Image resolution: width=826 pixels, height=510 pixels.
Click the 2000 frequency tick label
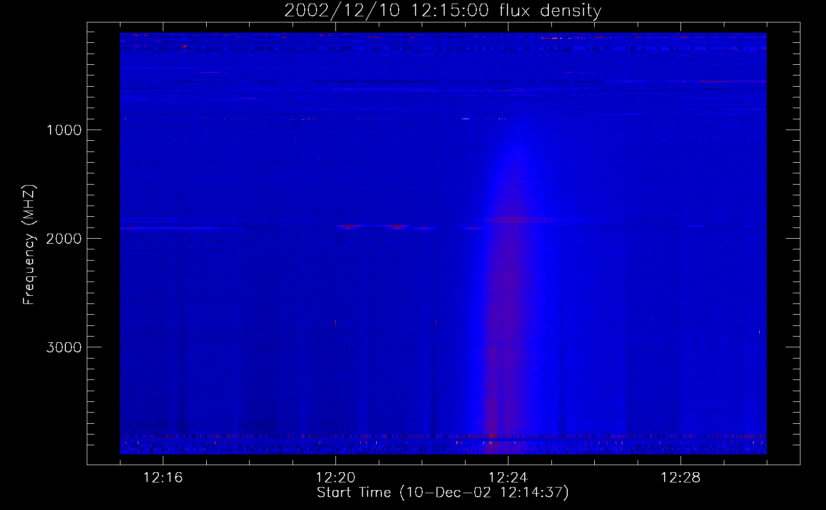click(64, 239)
